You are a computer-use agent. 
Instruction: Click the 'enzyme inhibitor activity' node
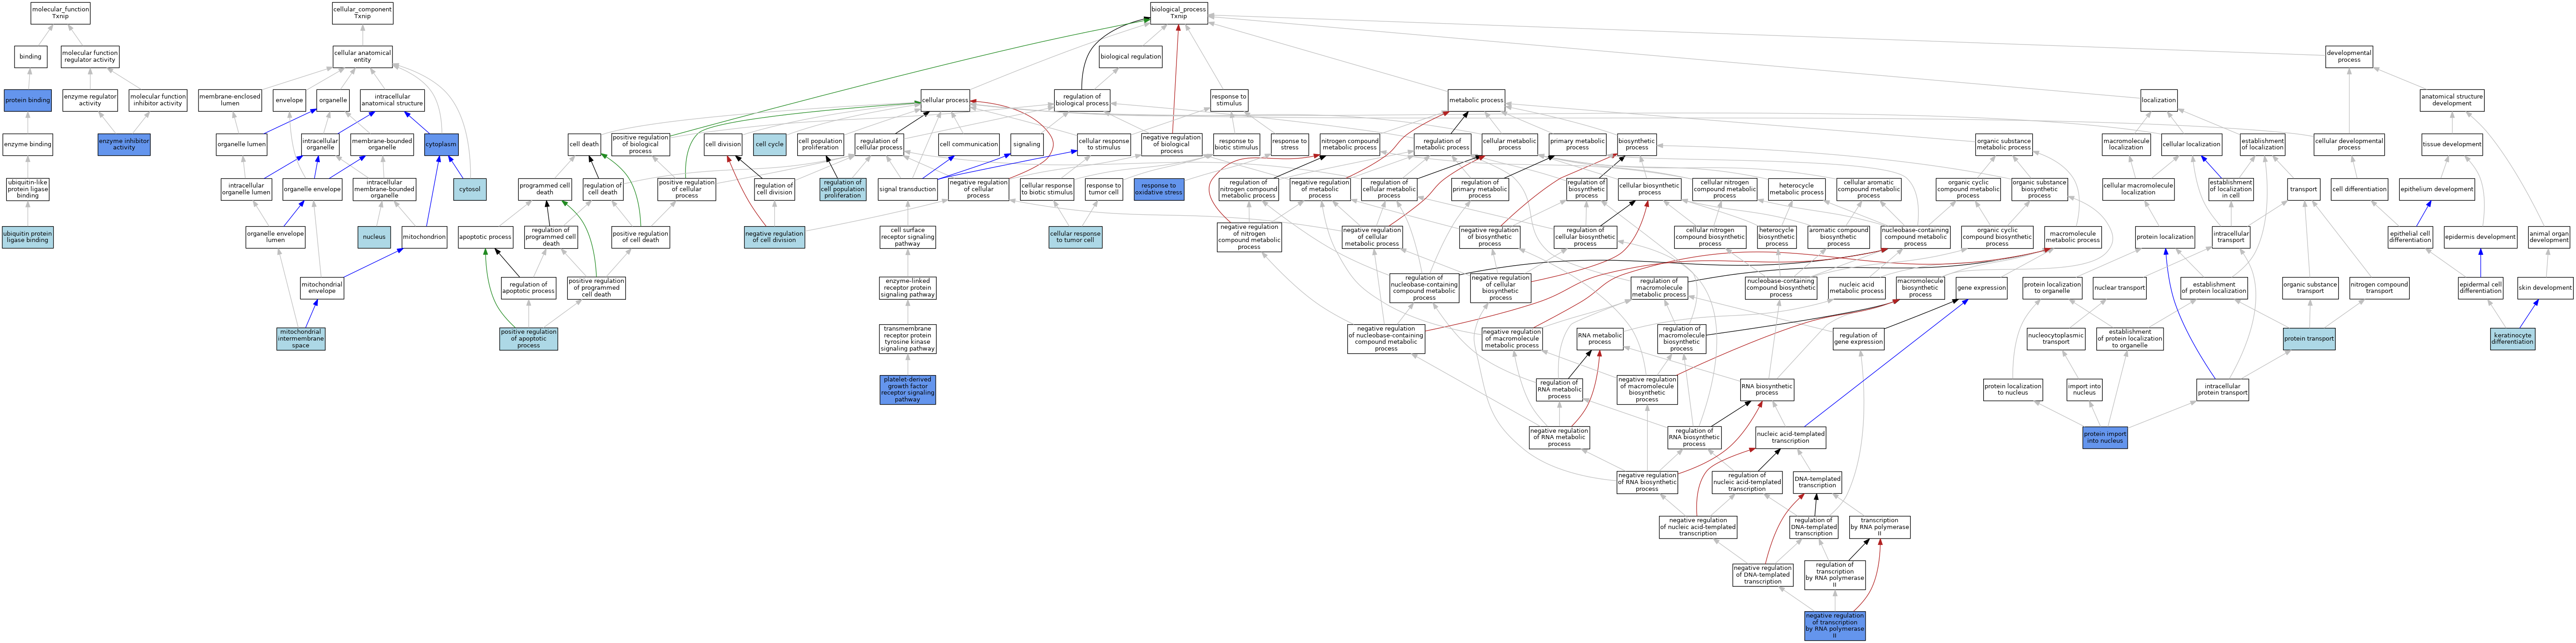124,144
